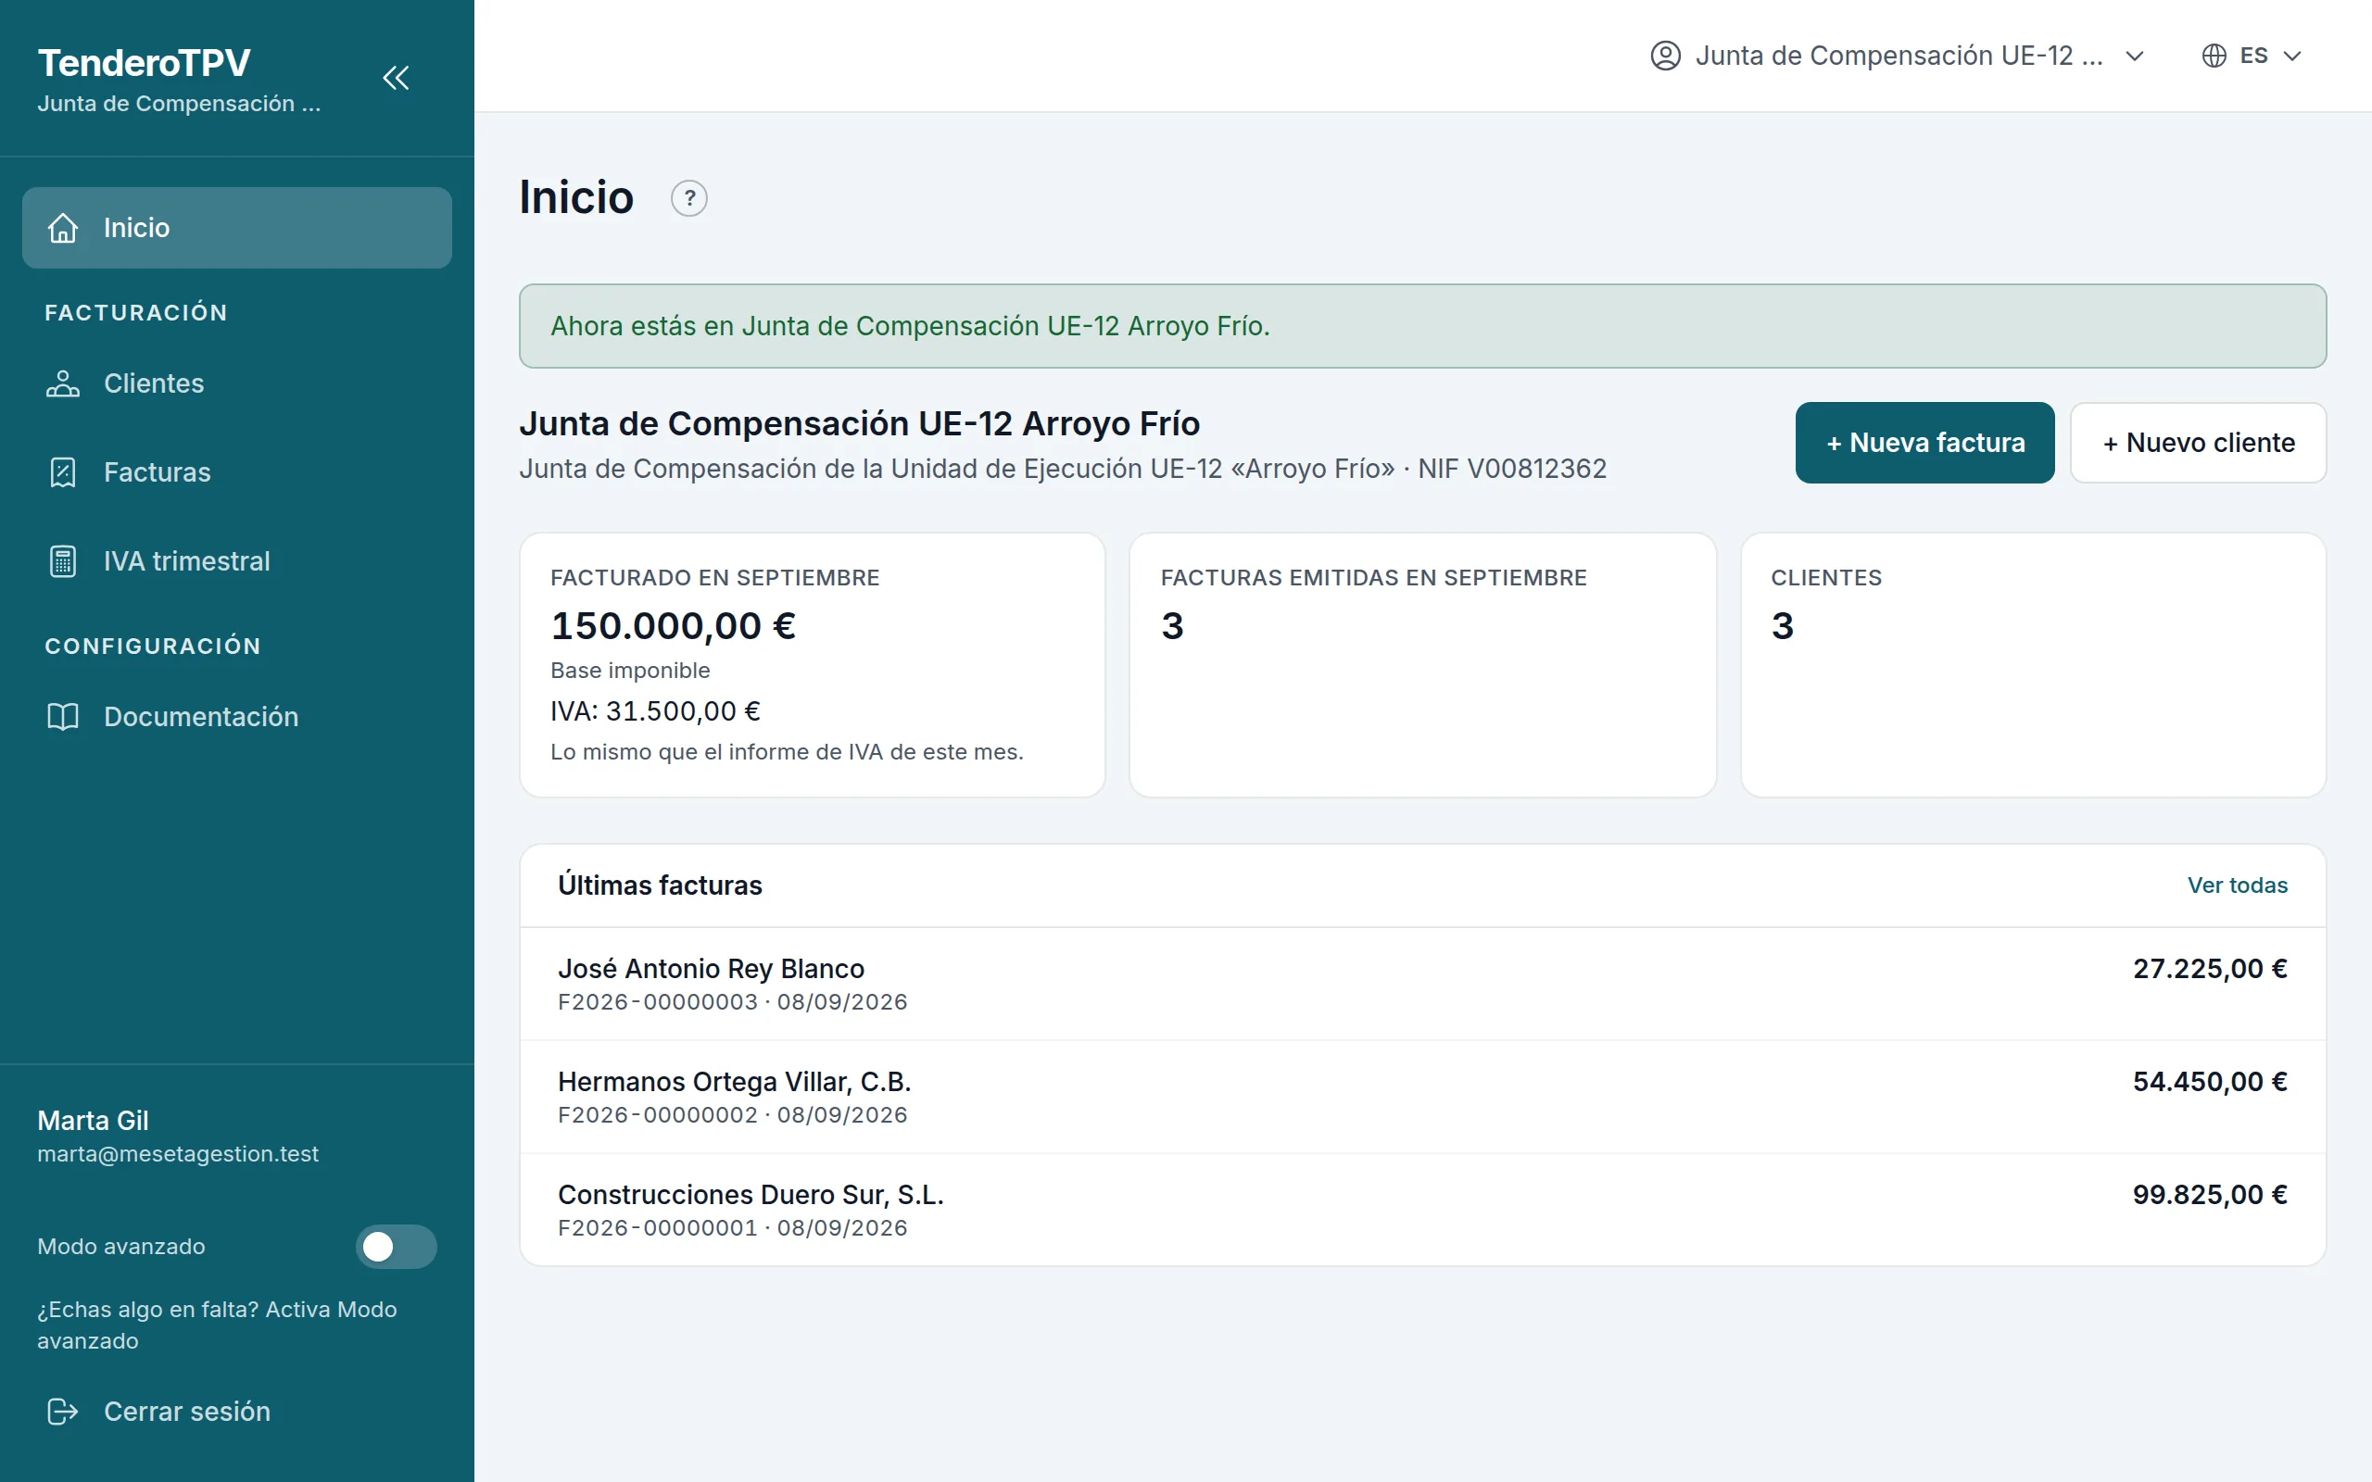Click F2026-00000003 invoice number
2372x1482 pixels.
(658, 1001)
